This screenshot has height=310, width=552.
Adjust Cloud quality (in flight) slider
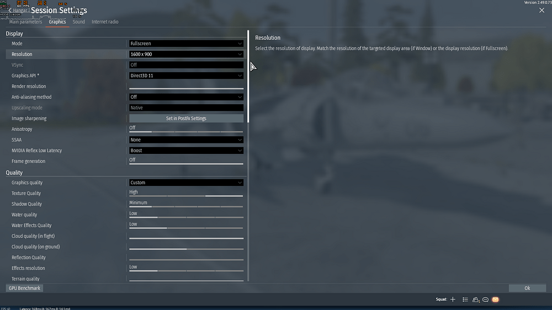coord(186,238)
